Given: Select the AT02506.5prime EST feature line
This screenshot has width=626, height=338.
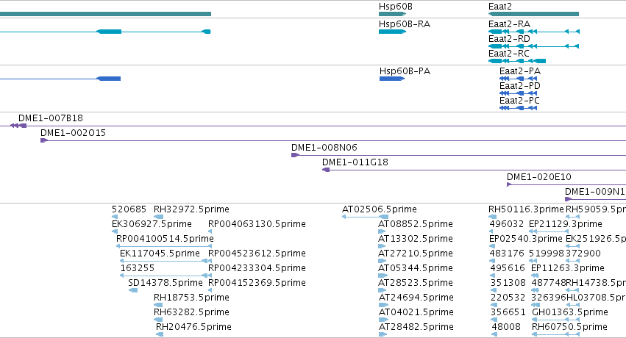Looking at the screenshot, I should coord(366,217).
